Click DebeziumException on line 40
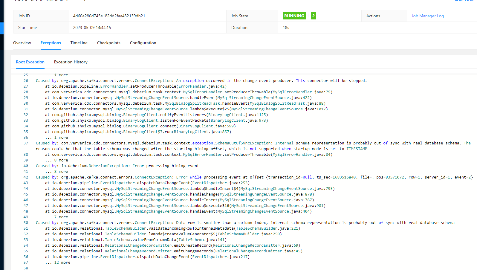 [108, 166]
